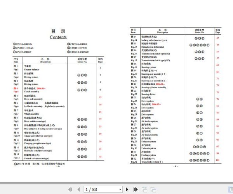Click 'Series No.' header on right page
Image resolution: width=233 pixels, height=194 pixels.
(x=200, y=32)
